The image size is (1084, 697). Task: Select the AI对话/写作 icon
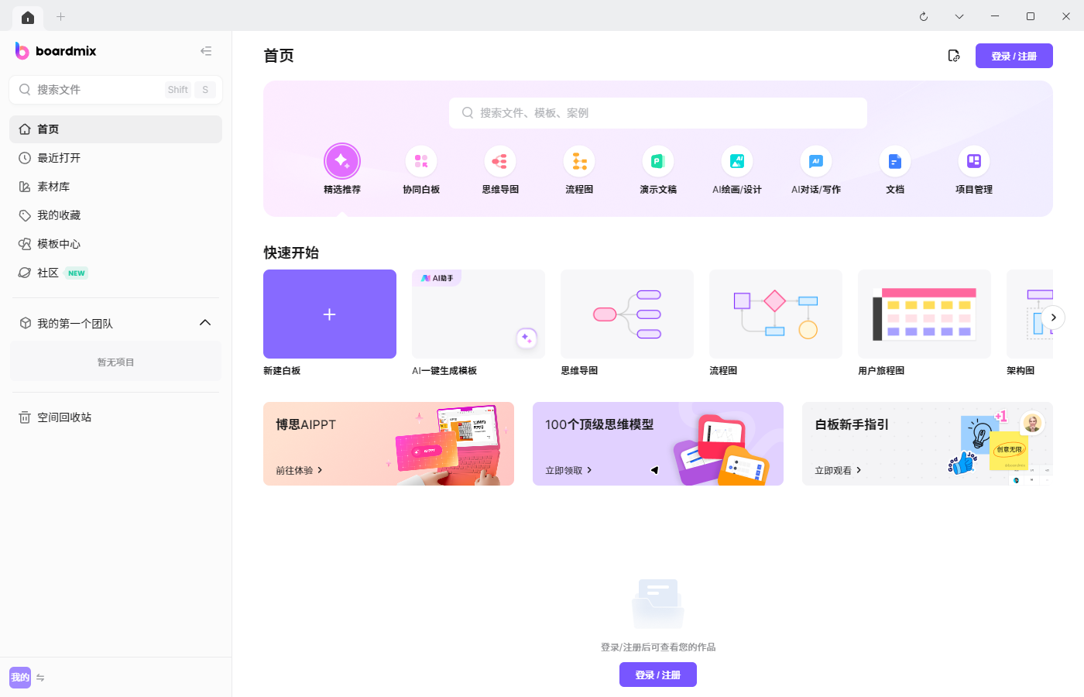pyautogui.click(x=815, y=161)
